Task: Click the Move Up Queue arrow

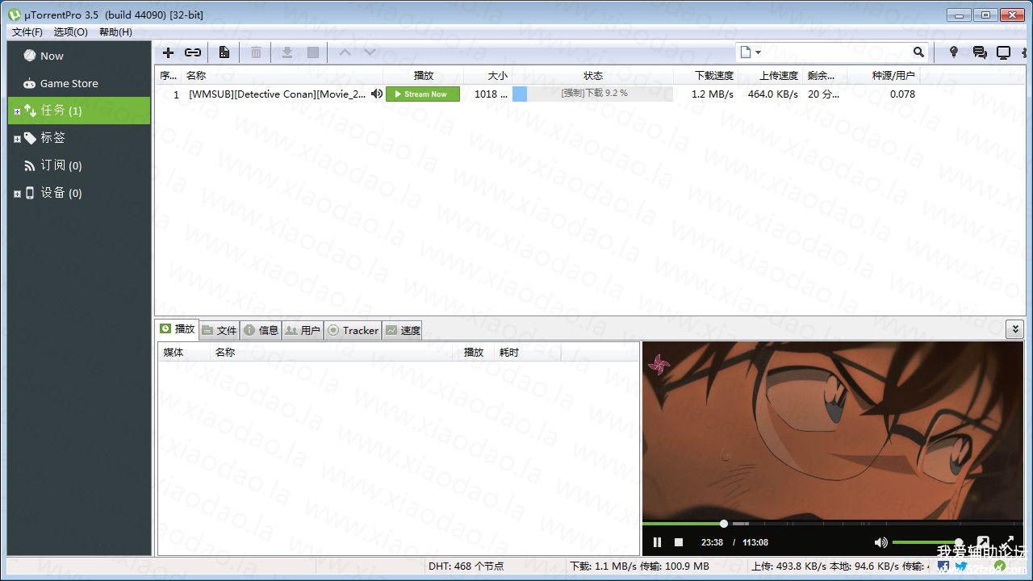Action: [x=345, y=52]
